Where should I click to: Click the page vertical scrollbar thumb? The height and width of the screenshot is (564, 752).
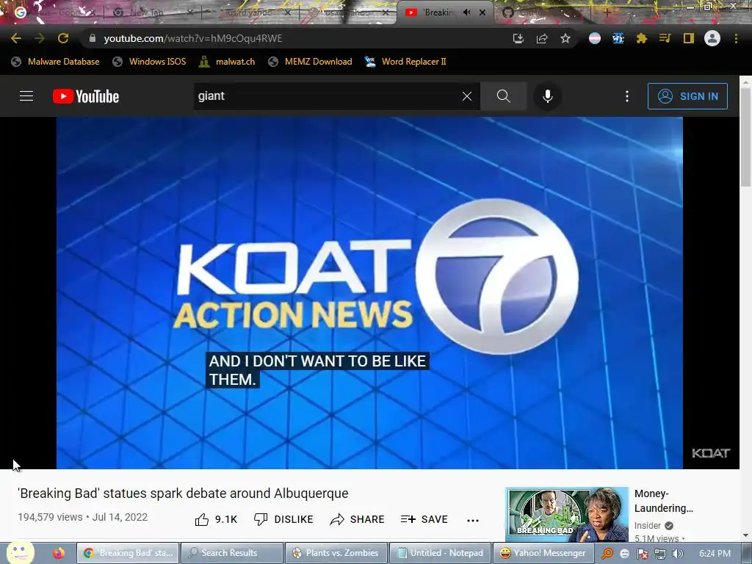pyautogui.click(x=746, y=137)
